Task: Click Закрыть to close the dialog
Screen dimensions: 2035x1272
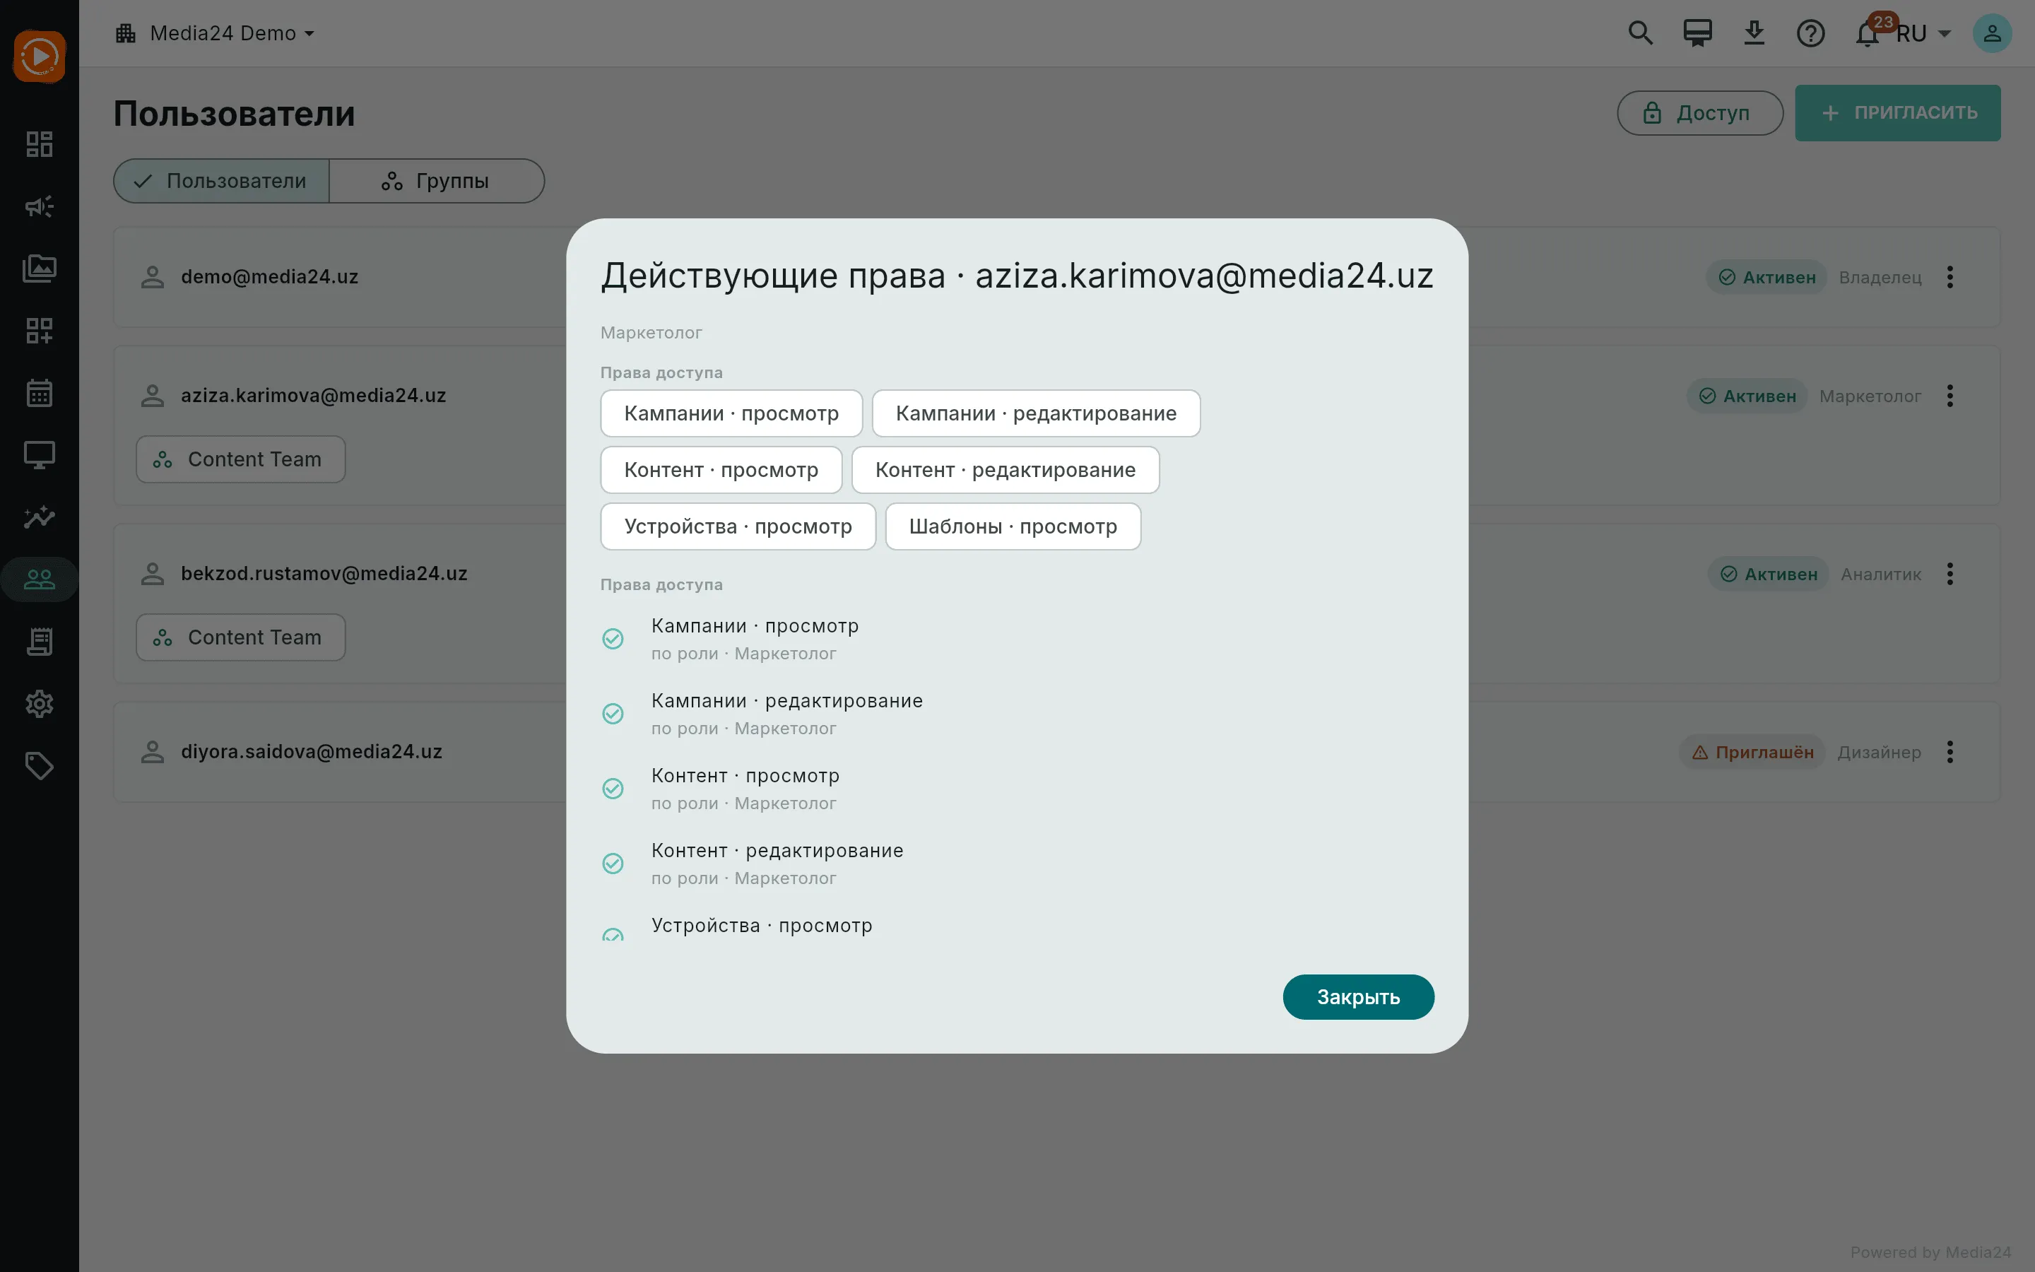Action: point(1358,997)
